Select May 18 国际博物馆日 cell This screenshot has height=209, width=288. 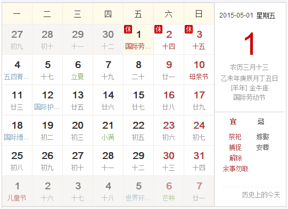(x=17, y=130)
